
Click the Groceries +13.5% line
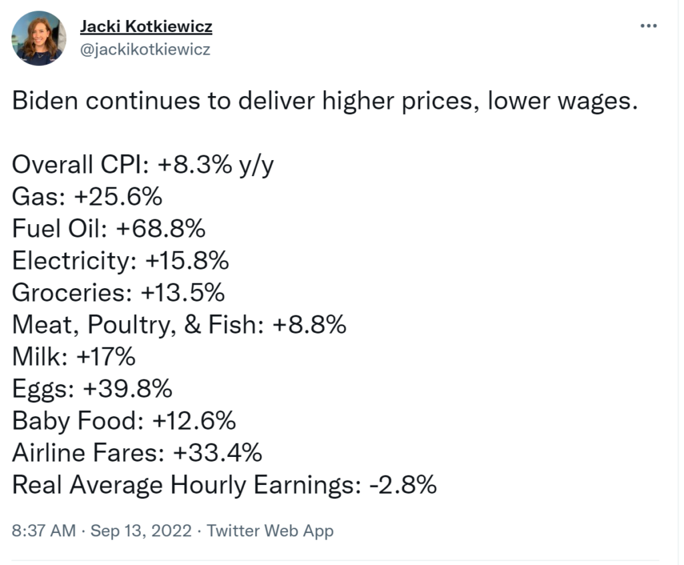[x=118, y=293]
